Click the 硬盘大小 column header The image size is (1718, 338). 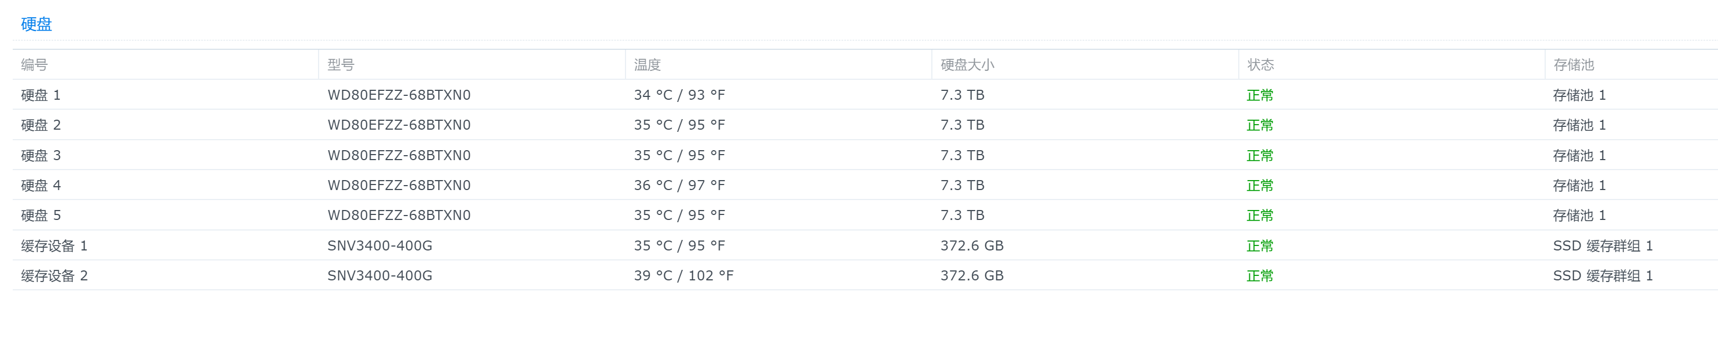pos(966,65)
